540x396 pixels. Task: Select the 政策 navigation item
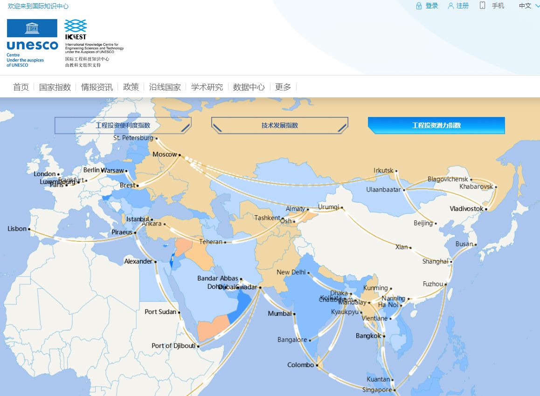[x=131, y=87]
